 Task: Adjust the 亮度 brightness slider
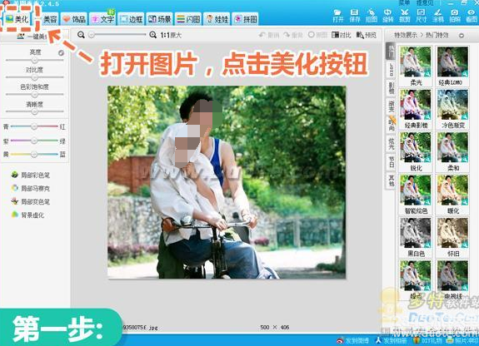[x=34, y=60]
